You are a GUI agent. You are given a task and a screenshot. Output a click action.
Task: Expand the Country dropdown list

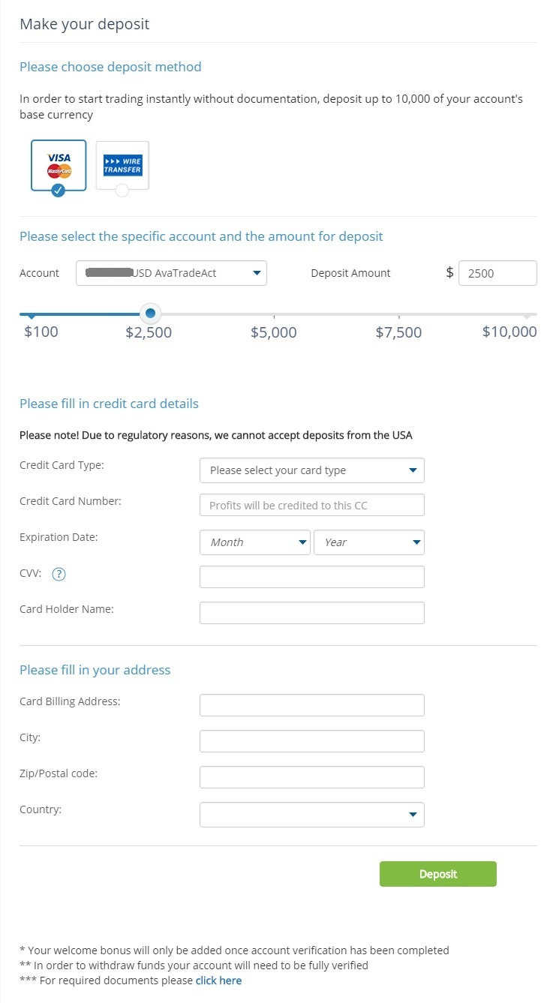tap(311, 815)
